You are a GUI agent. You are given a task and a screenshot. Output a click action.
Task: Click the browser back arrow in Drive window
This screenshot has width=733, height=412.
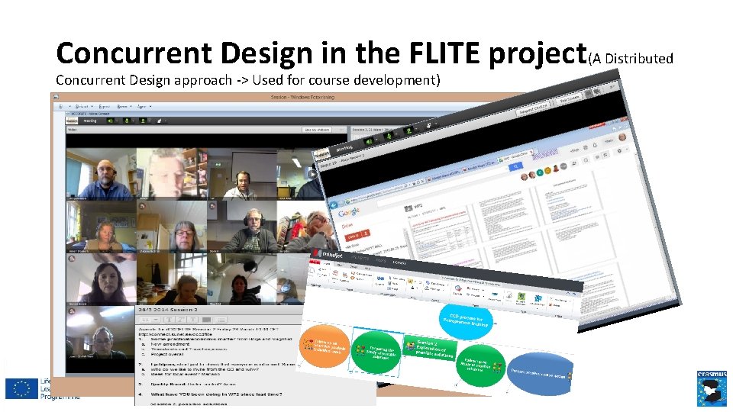pos(334,205)
